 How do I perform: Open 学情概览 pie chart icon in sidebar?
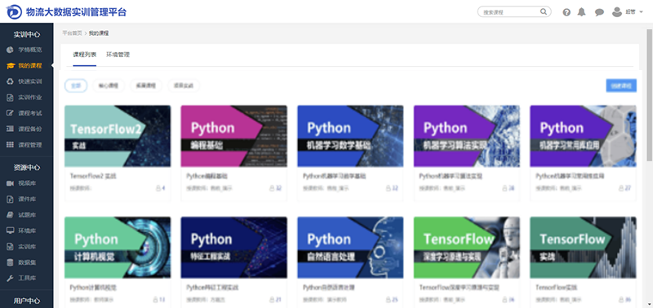point(11,50)
